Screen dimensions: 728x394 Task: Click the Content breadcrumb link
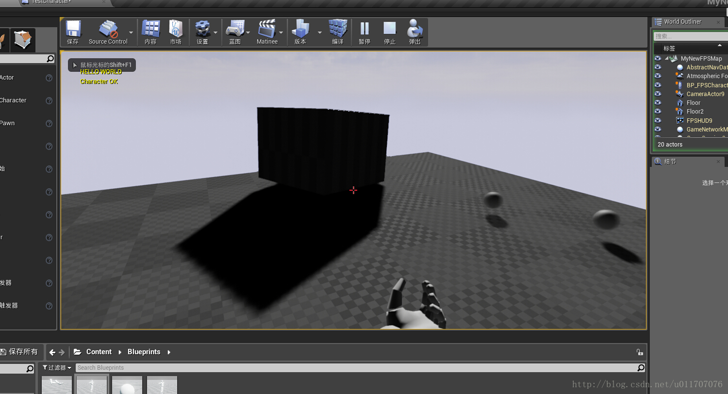[x=99, y=352]
